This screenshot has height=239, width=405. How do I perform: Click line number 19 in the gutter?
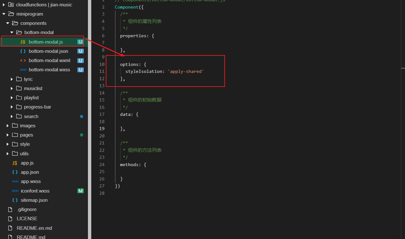pyautogui.click(x=102, y=129)
